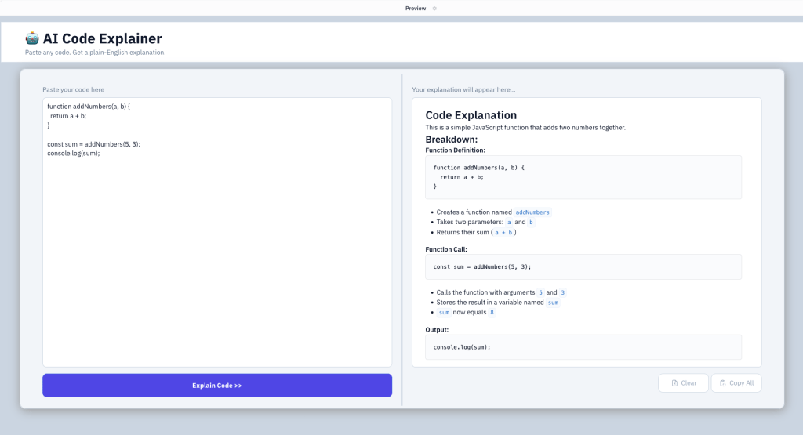Image resolution: width=803 pixels, height=435 pixels.
Task: Click the 'Paste any code' subtitle text
Action: [95, 53]
